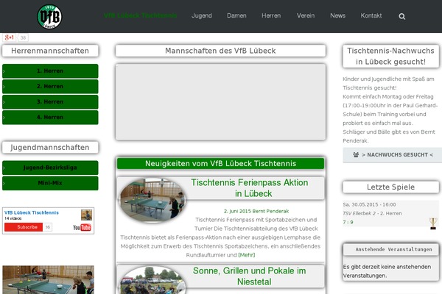The image size is (442, 294).
Task: Click the Mannschaften des VfB Lübeck heading
Action: 220,51
